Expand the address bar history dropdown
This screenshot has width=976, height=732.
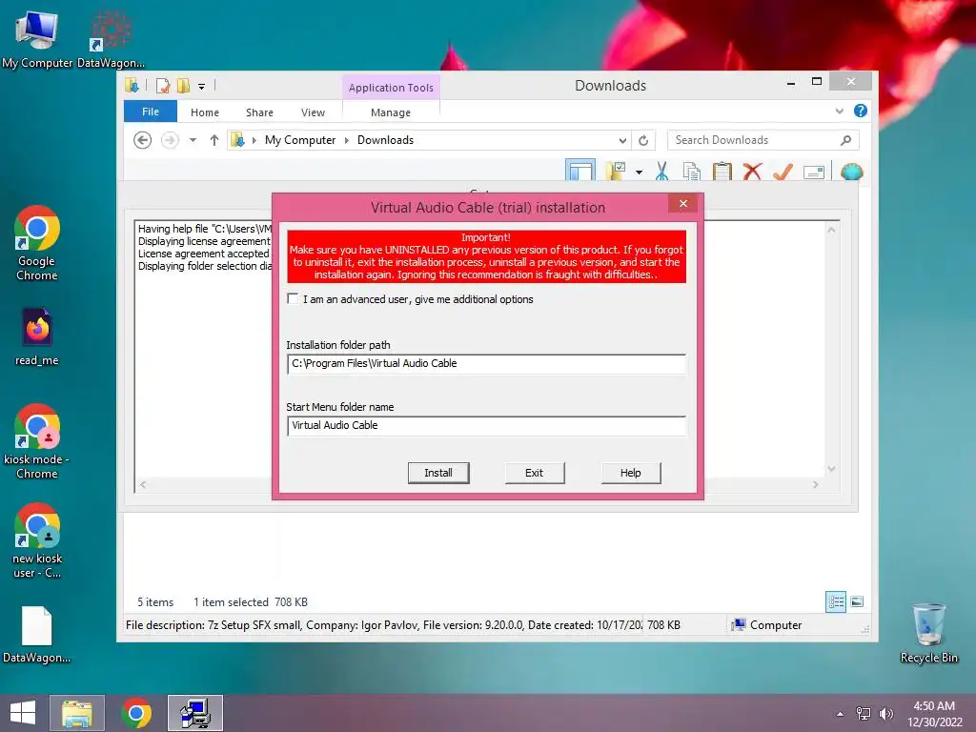click(621, 141)
